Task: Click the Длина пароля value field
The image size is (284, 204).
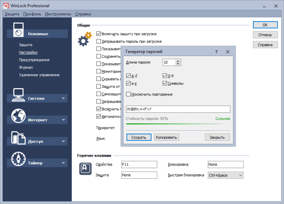Action: pos(169,62)
